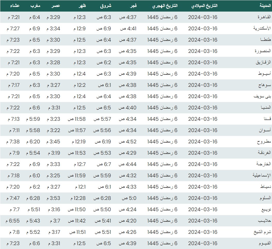Select the الفيوم city cell
The width and height of the screenshot is (272, 249).
[x=265, y=243]
